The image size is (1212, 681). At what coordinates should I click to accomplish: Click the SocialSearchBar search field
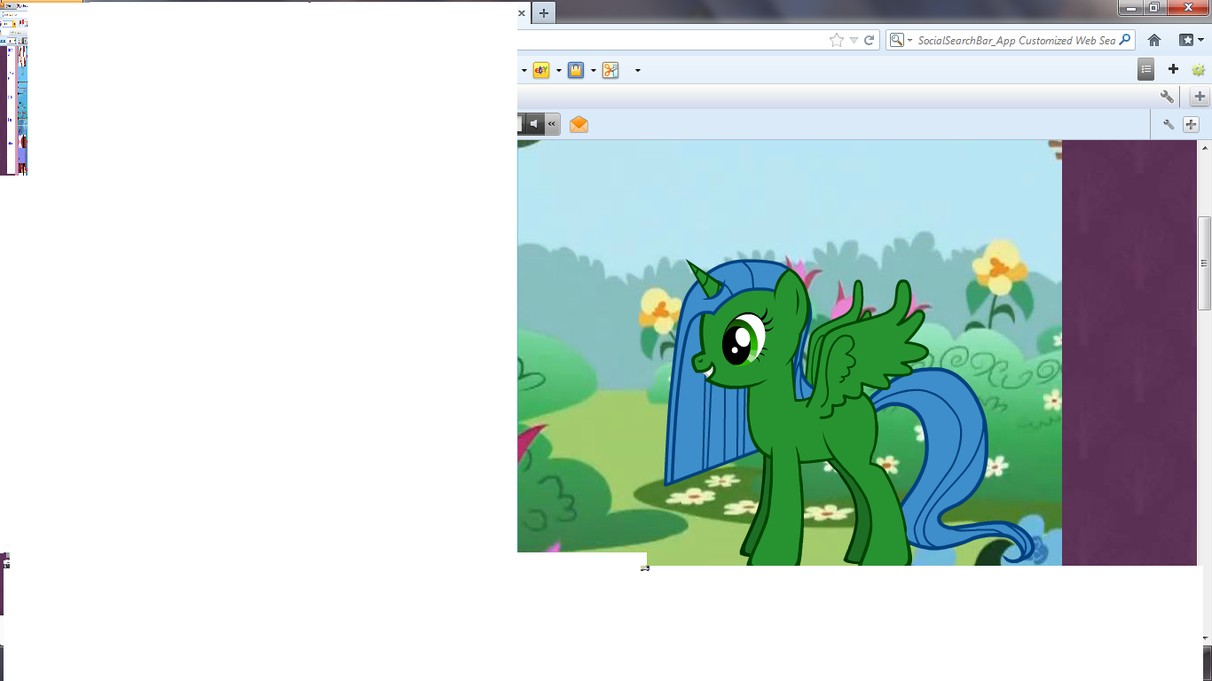pos(1016,40)
